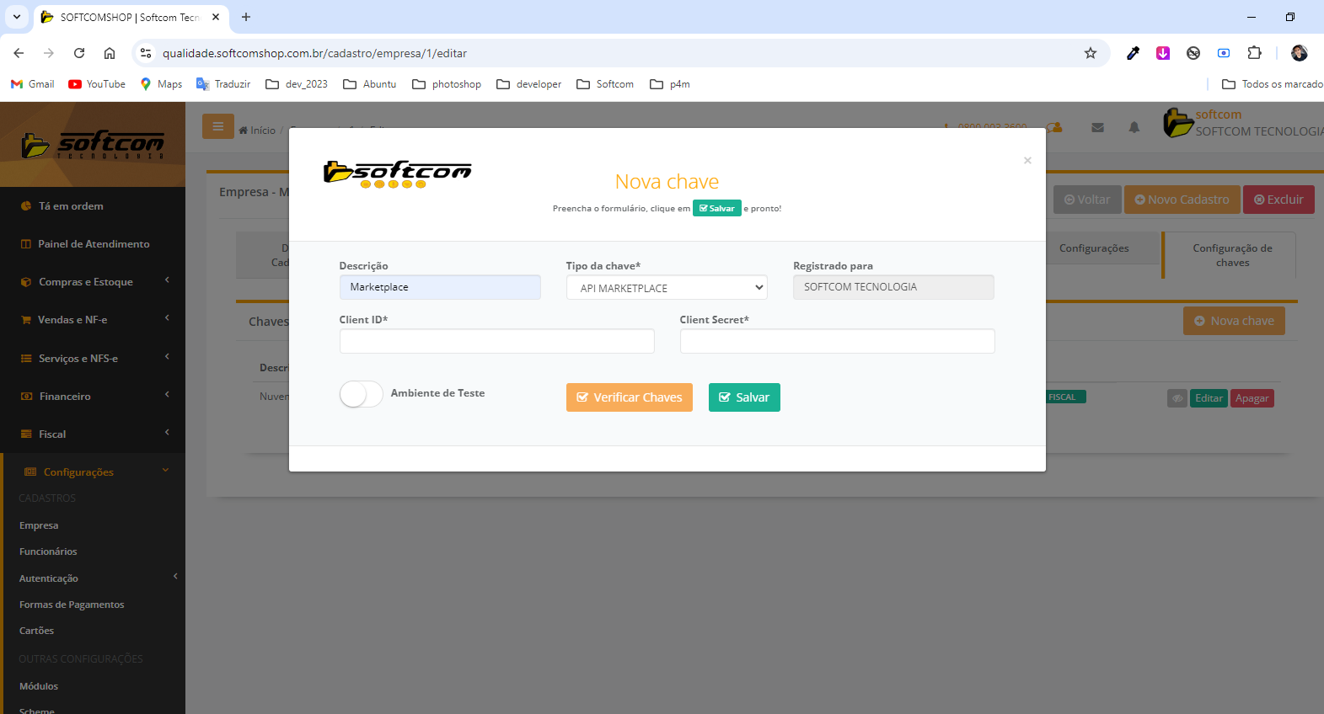Toggle the Ambiente de Teste switch

[361, 394]
